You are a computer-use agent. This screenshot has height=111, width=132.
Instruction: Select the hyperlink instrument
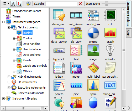[x=59, y=51]
